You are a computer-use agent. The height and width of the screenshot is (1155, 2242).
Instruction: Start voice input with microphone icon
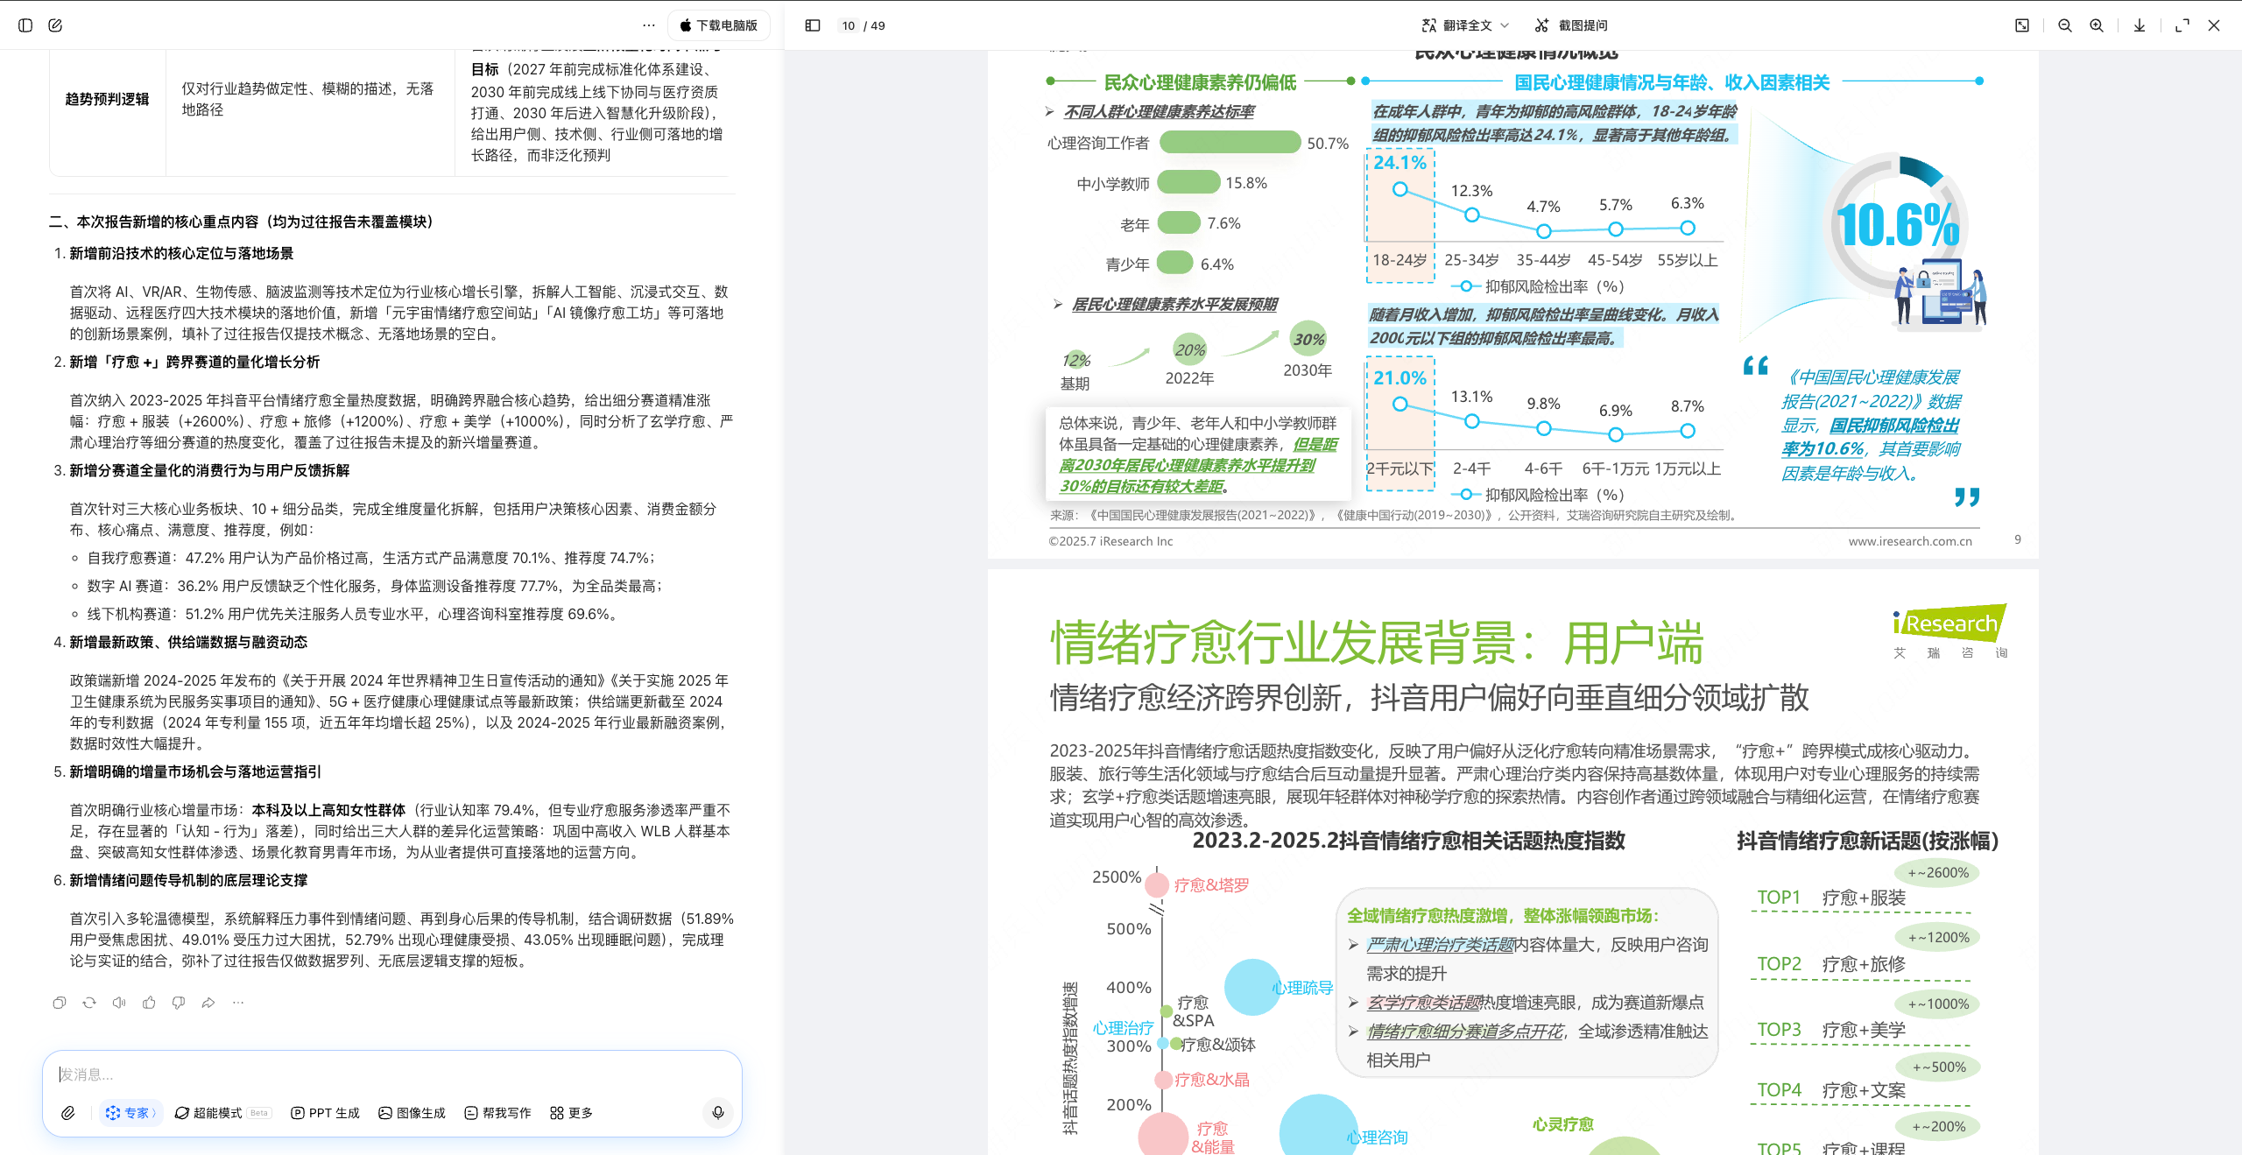coord(717,1112)
